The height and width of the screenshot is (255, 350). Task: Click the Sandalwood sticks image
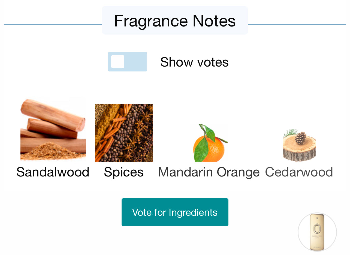point(53,129)
